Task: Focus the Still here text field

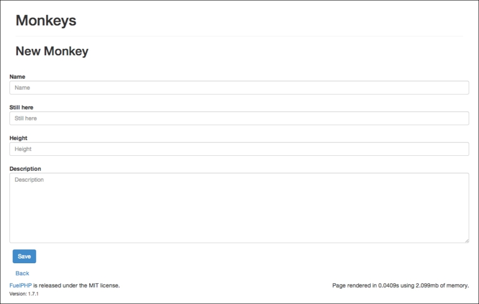Action: click(x=239, y=118)
